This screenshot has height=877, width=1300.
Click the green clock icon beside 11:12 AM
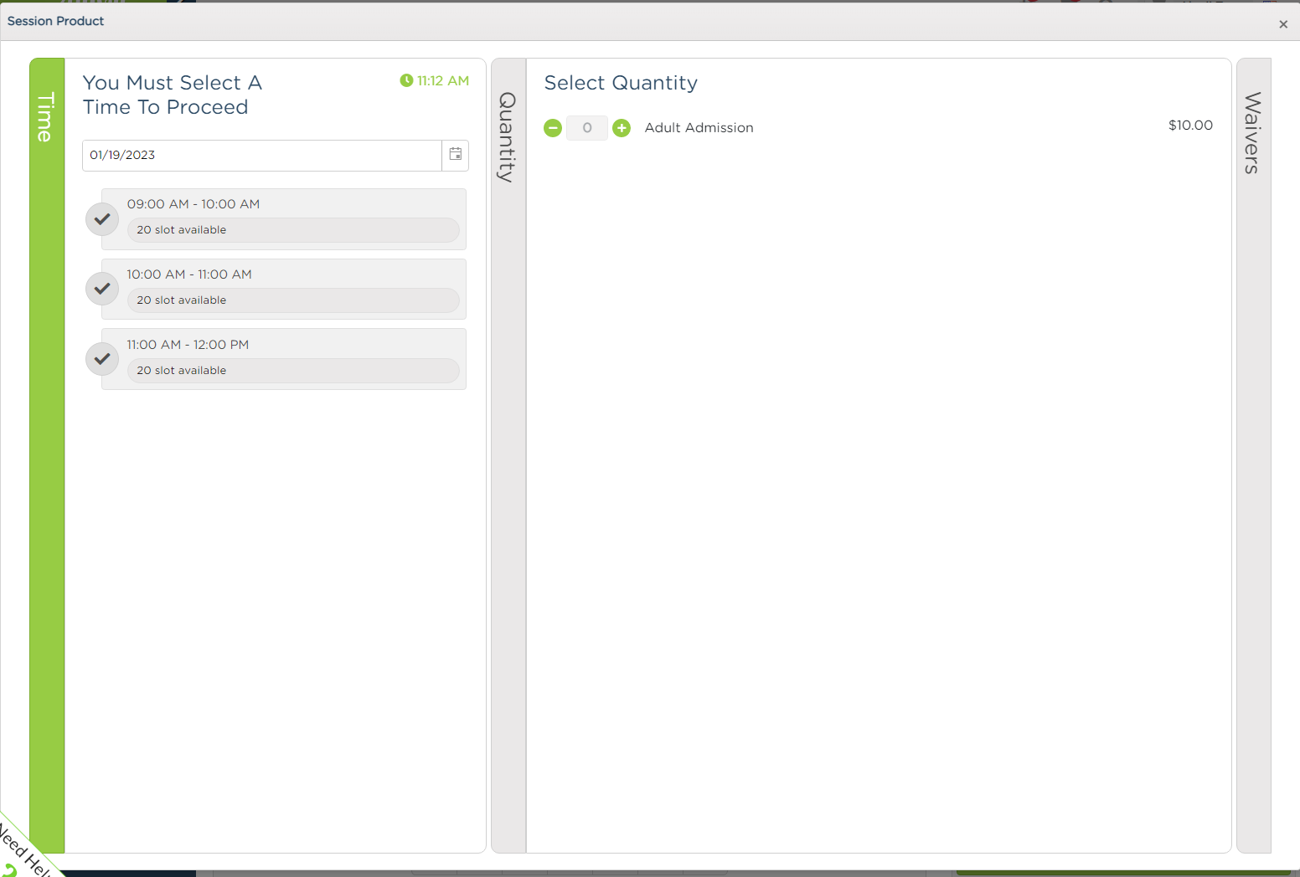[406, 80]
